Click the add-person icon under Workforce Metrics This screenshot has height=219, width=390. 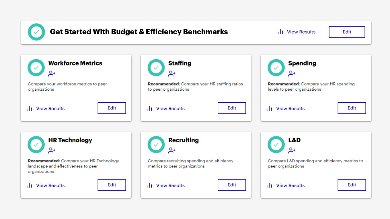pos(52,73)
